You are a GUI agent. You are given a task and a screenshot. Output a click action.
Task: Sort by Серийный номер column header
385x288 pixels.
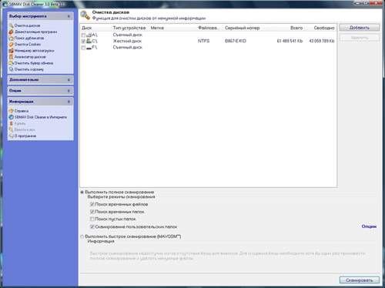(x=243, y=28)
